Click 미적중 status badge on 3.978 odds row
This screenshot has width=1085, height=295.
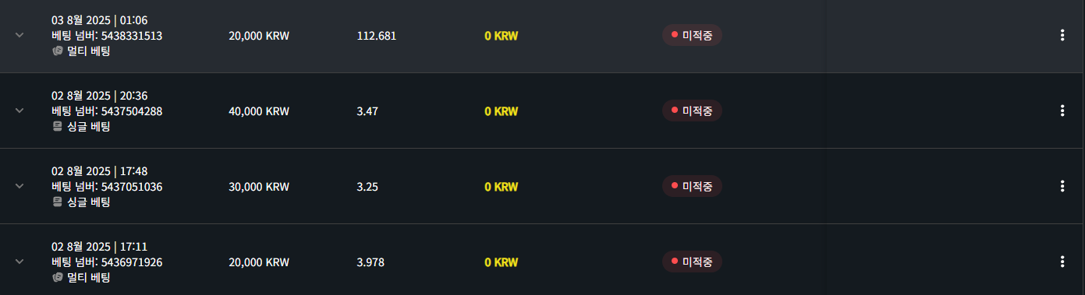tap(692, 262)
